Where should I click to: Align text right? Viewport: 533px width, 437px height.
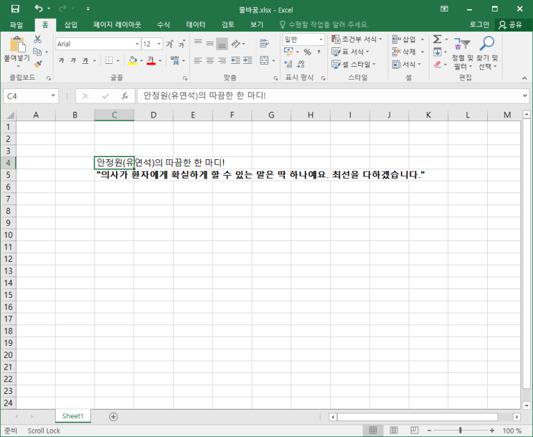[222, 60]
